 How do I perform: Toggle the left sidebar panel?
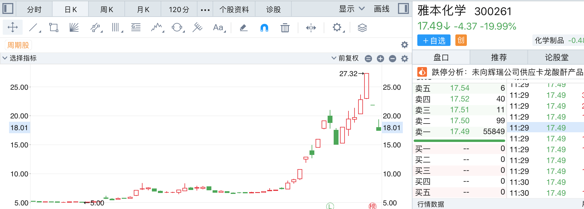[8, 8]
